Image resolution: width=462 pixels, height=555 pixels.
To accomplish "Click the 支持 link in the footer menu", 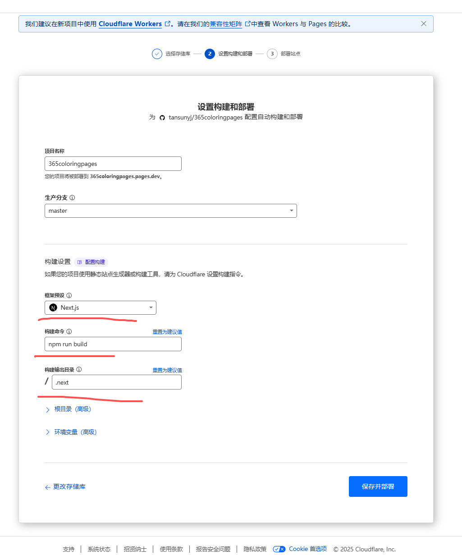I will coord(69,549).
